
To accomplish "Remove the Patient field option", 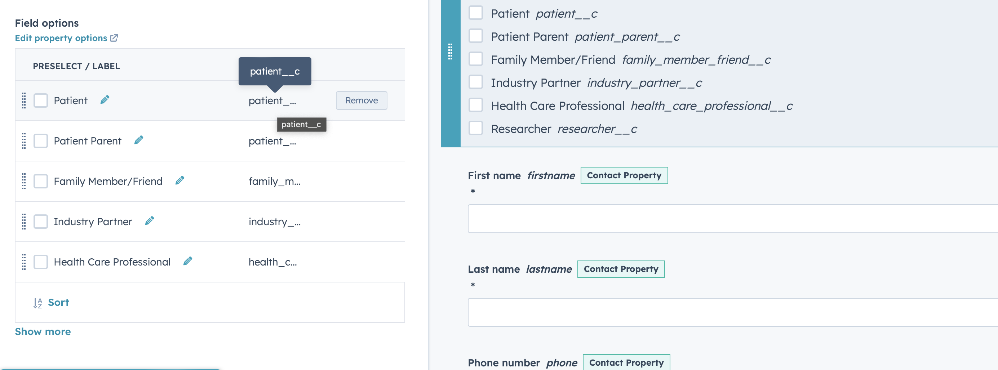I will tap(361, 100).
